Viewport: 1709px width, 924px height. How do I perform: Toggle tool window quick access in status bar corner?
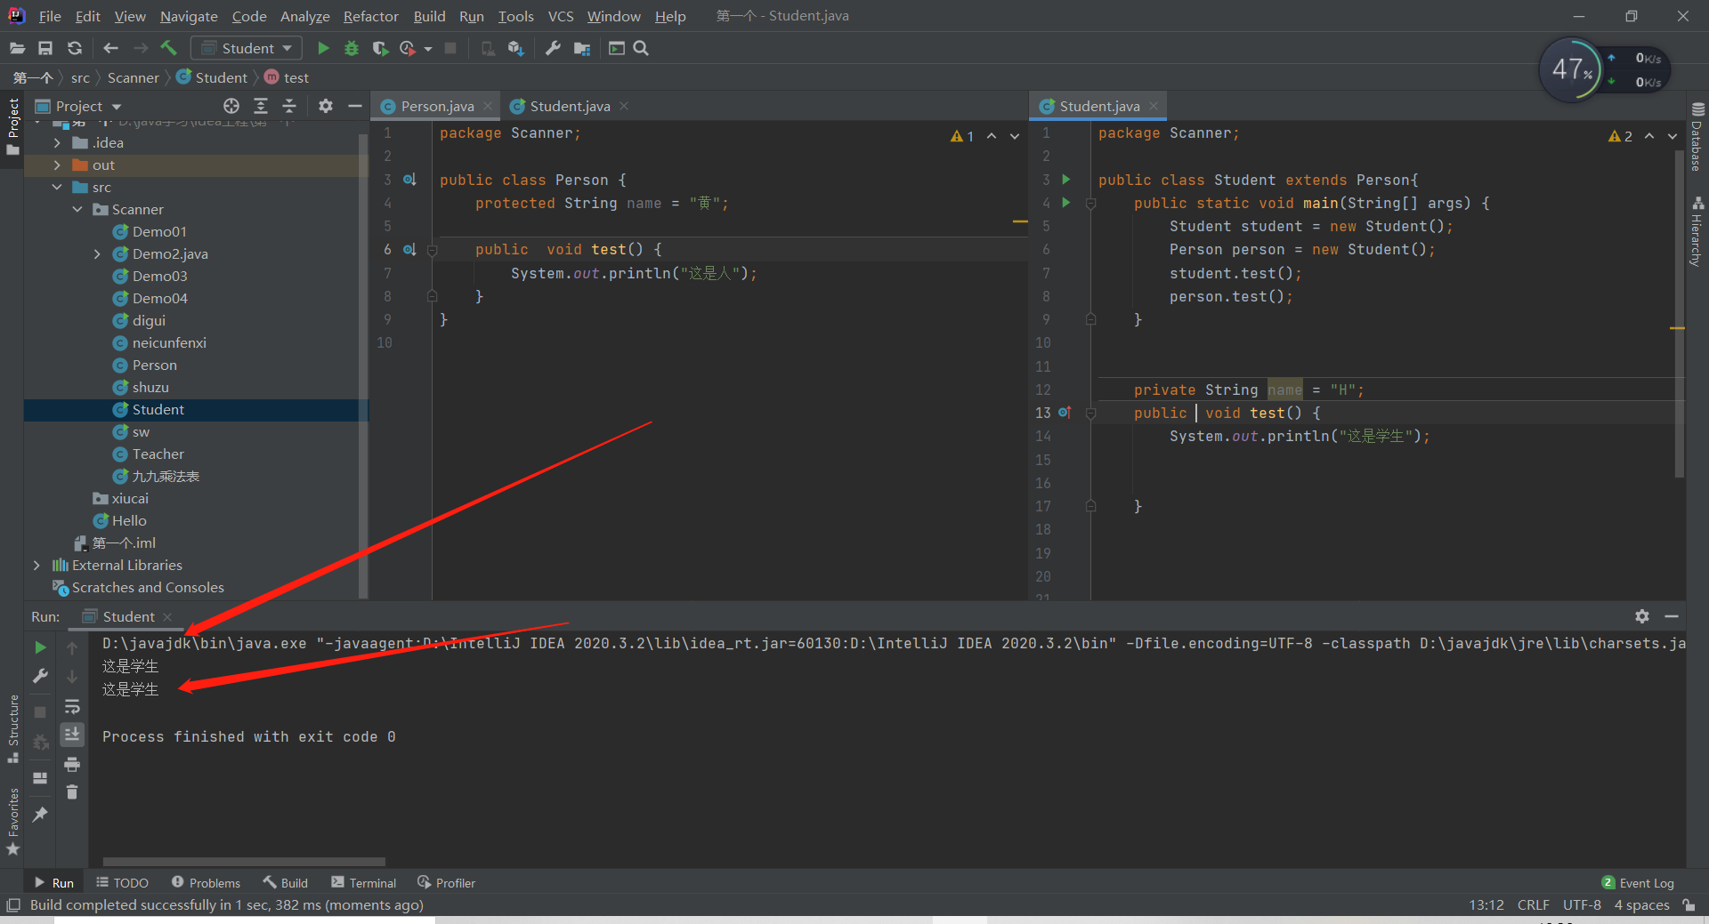pos(13,905)
